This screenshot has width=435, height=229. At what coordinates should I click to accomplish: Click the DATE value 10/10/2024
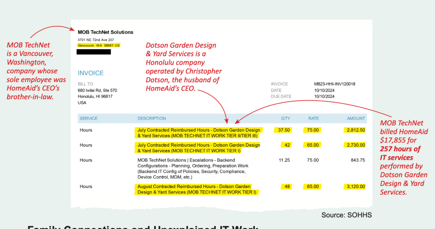coord(324,90)
